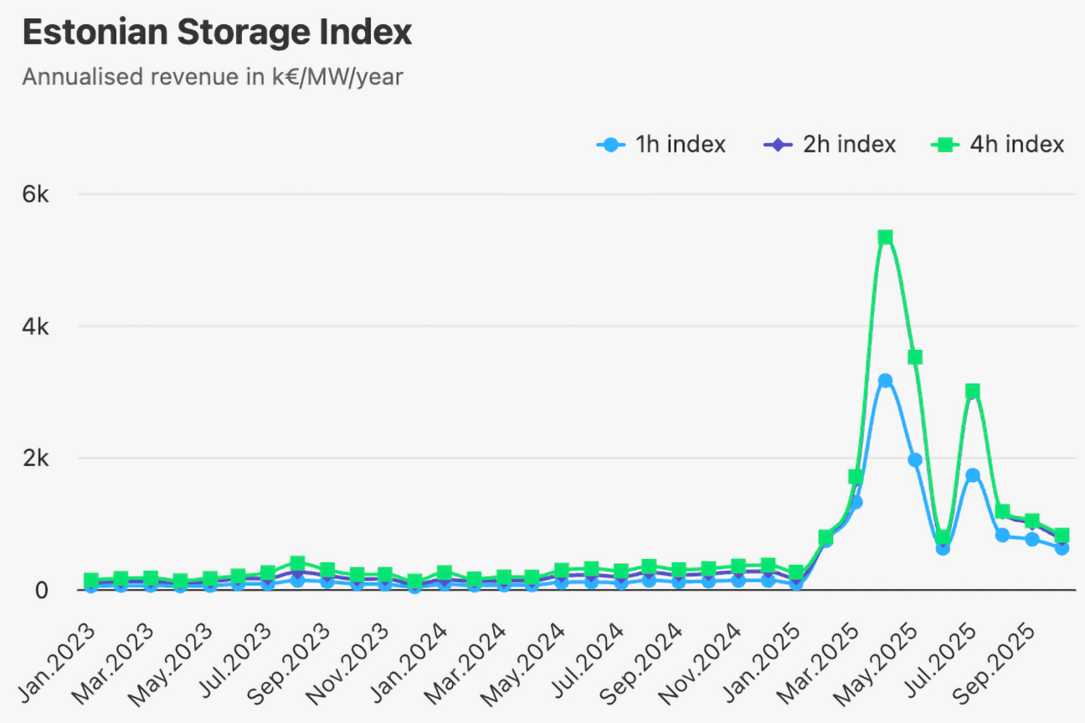1085x723 pixels.
Task: Select the 1h index peak point near 3k
Action: (885, 381)
